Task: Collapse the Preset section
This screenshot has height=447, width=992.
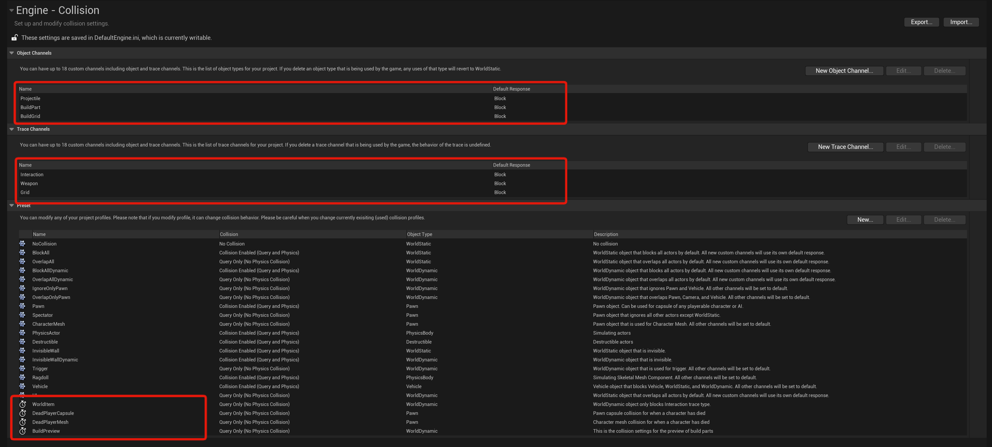Action: tap(12, 205)
